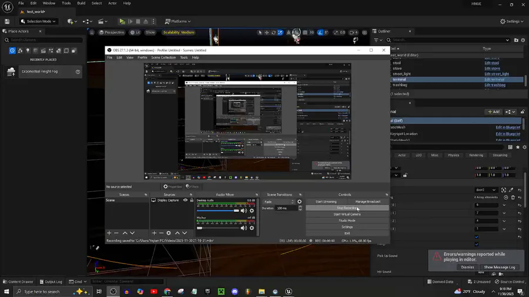Toggle Display Capture lock icon
The height and width of the screenshot is (297, 529).
click(x=192, y=200)
